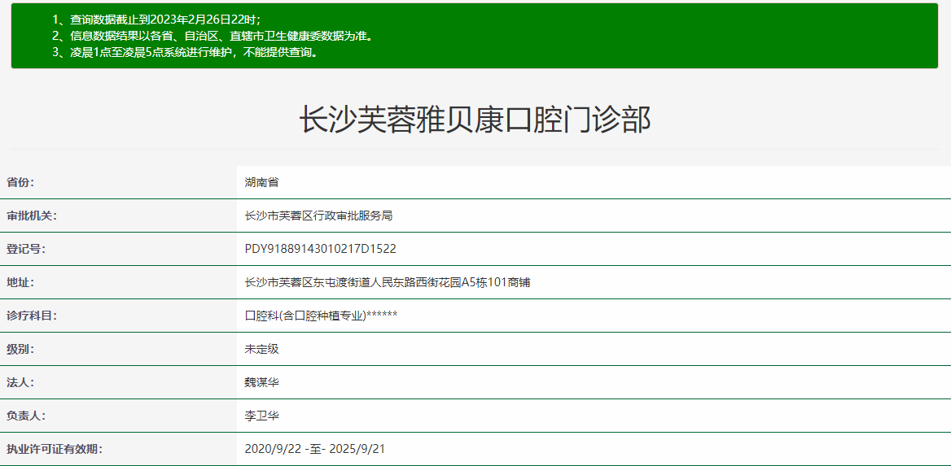The image size is (951, 466).
Task: Select the 省份 row label
Action: 21,182
